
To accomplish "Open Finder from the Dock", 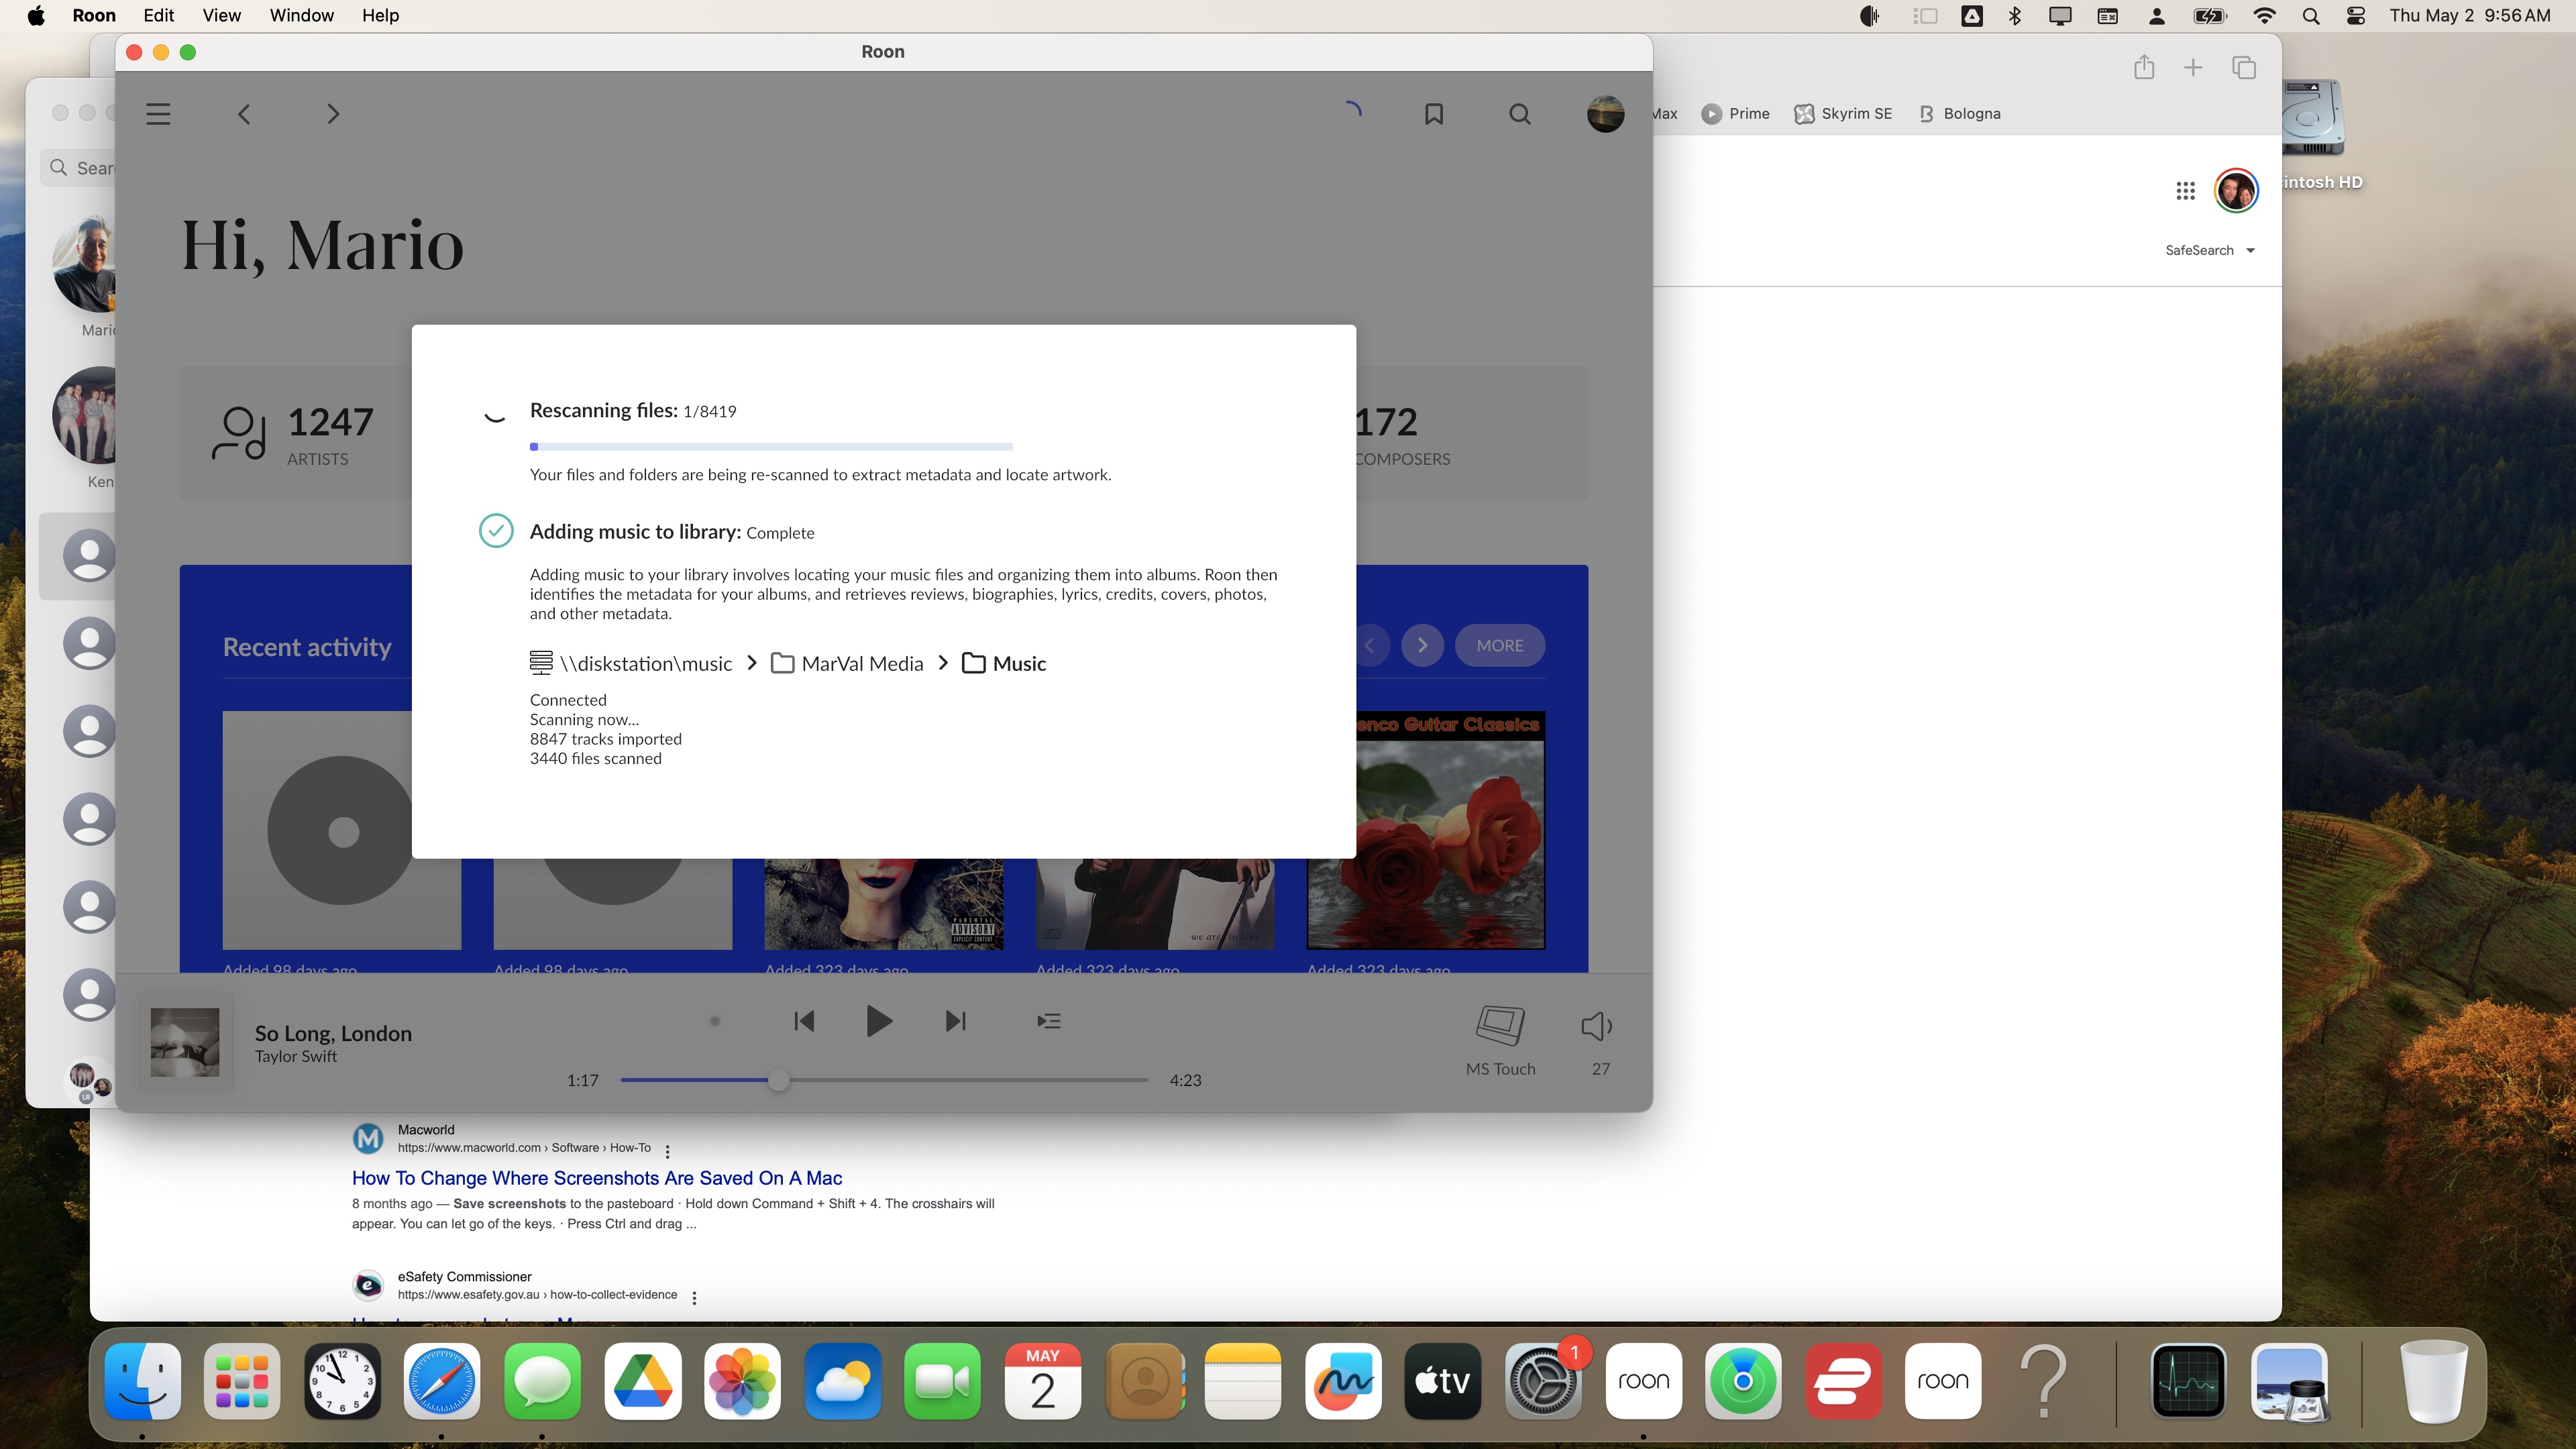I will (x=143, y=1381).
